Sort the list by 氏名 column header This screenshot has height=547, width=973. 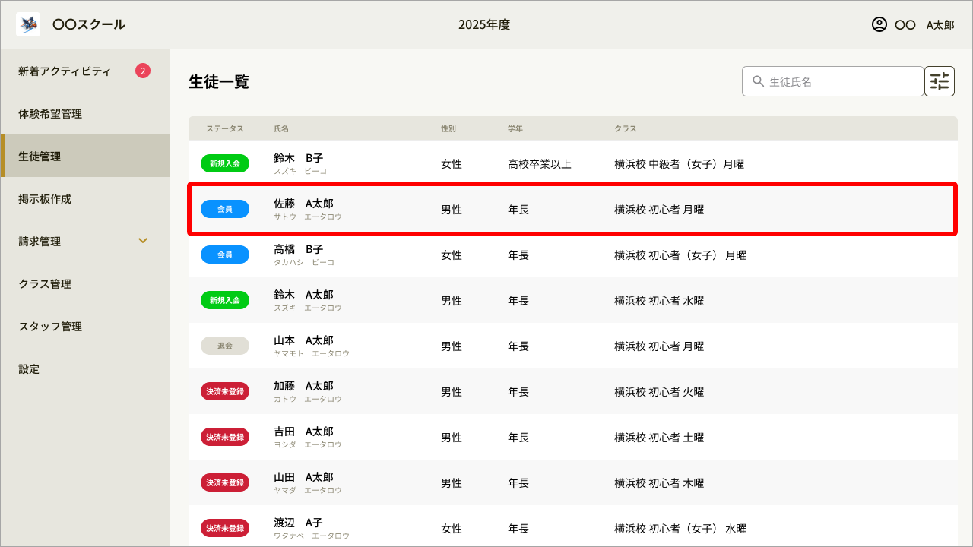click(281, 128)
